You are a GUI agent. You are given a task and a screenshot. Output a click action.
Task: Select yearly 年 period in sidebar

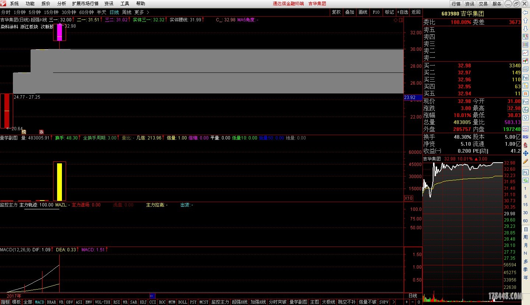point(525,278)
